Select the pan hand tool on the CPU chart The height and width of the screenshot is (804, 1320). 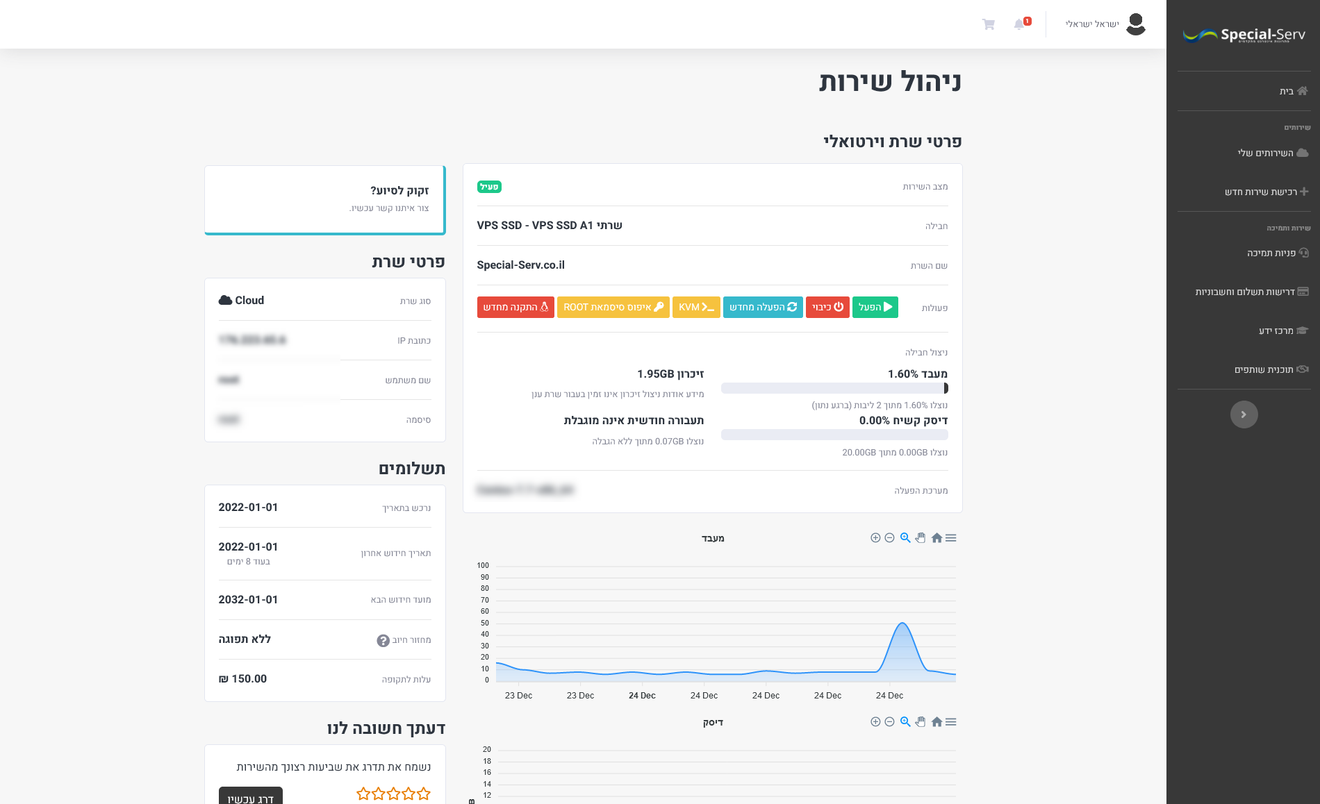click(x=921, y=538)
